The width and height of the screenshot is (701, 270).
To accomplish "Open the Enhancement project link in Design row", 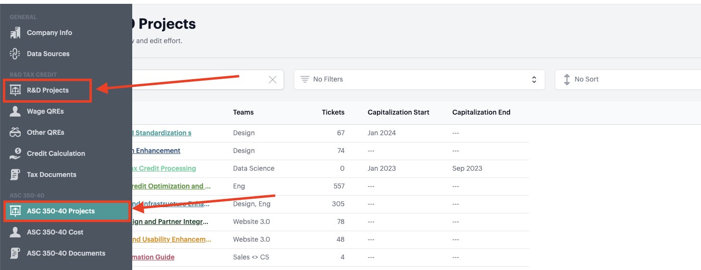I will tap(157, 151).
